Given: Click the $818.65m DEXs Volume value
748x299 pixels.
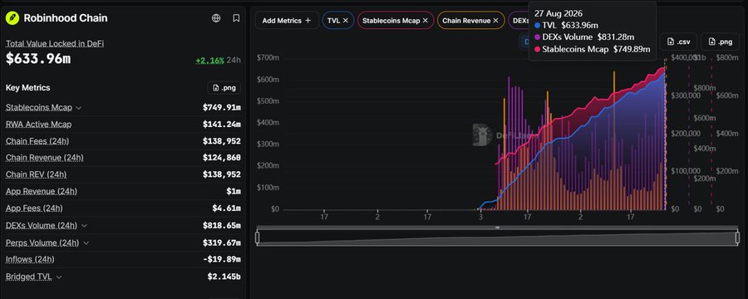Looking at the screenshot, I should point(221,226).
